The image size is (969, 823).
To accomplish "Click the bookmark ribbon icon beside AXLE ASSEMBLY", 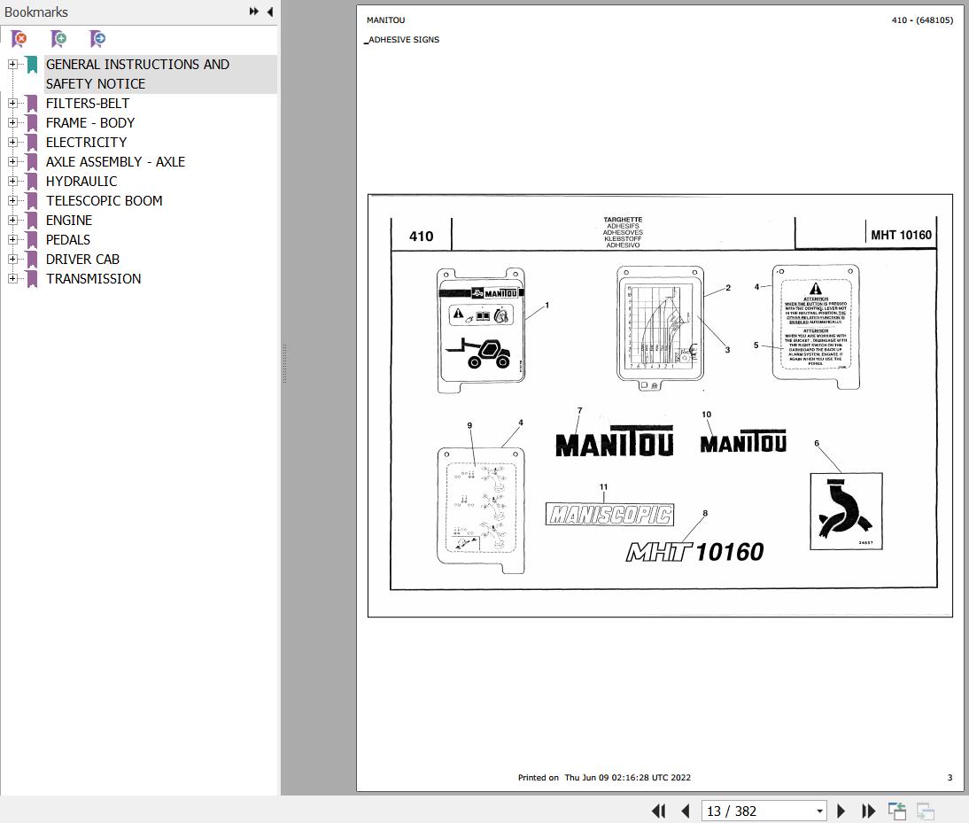I will [x=32, y=162].
